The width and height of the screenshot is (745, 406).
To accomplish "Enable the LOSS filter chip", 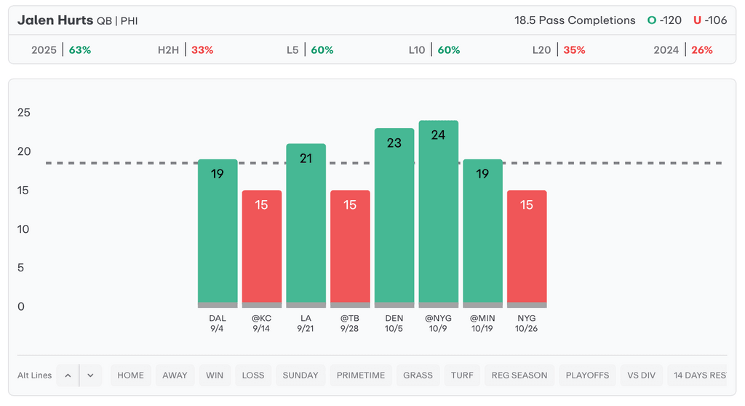I will (253, 375).
